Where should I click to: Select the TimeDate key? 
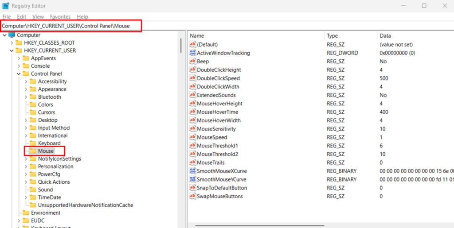[x=50, y=197]
